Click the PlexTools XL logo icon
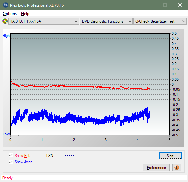This screenshot has width=188, height=182. click(5, 5)
